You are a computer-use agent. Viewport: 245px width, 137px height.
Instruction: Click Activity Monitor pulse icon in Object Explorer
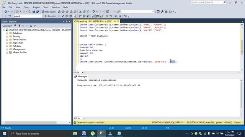(35, 26)
